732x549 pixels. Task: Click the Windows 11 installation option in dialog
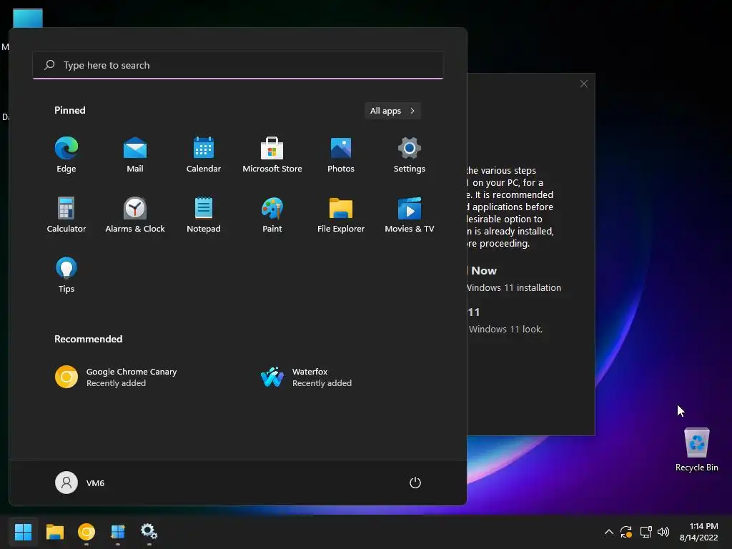pos(513,279)
